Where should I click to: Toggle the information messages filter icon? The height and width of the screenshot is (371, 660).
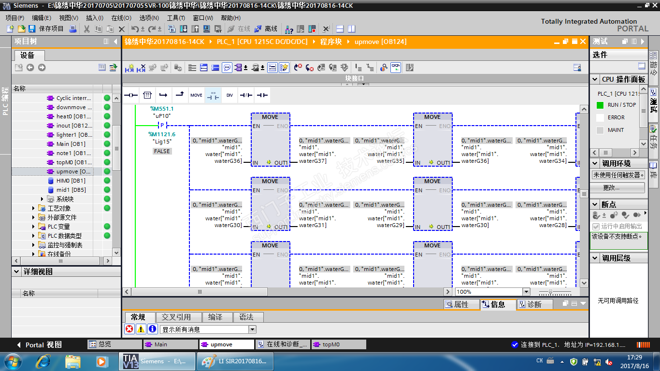(x=152, y=329)
